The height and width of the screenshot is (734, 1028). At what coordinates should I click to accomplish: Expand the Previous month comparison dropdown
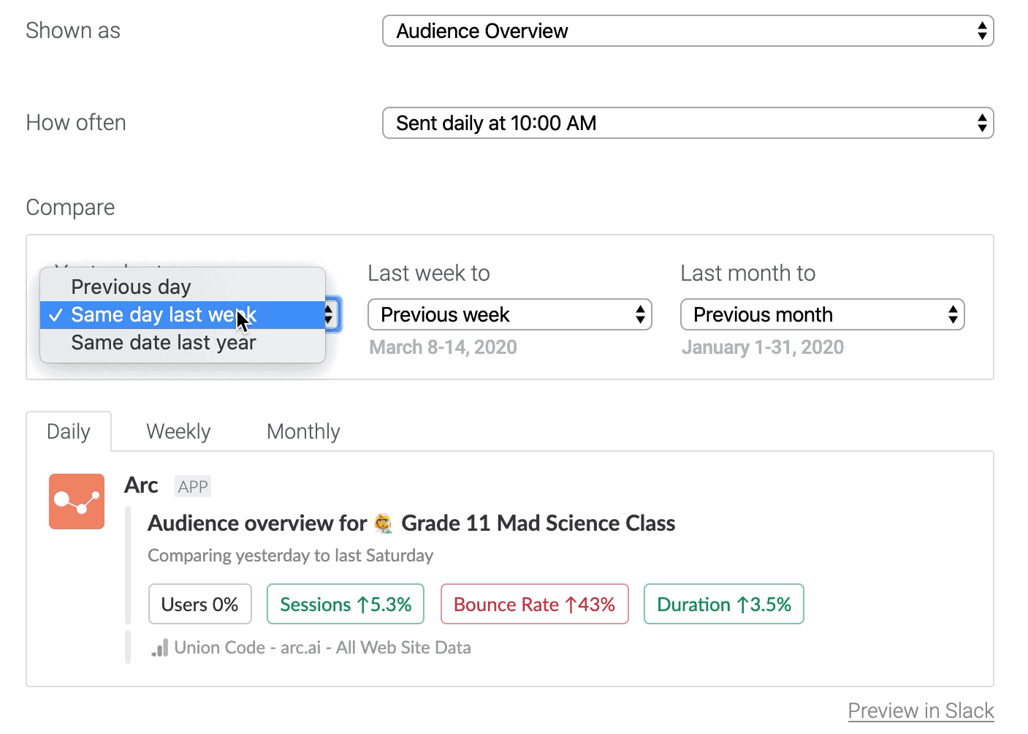(821, 315)
